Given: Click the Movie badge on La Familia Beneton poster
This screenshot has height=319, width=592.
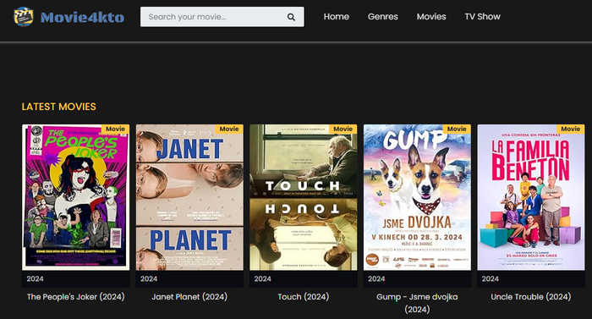Looking at the screenshot, I should click(571, 129).
